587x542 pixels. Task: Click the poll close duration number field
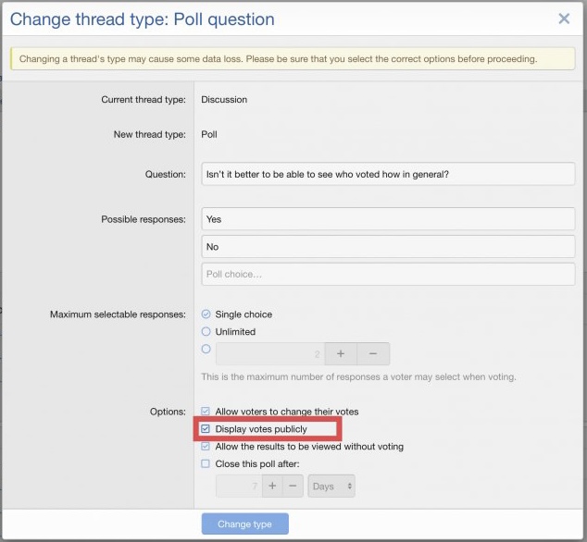point(238,487)
